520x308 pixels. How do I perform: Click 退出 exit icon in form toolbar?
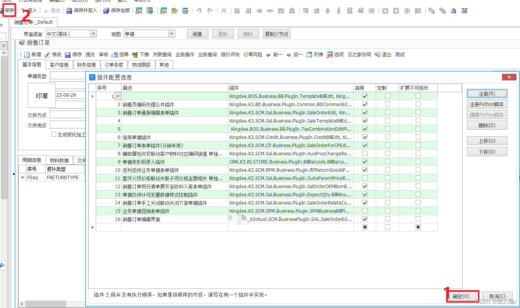377,55
